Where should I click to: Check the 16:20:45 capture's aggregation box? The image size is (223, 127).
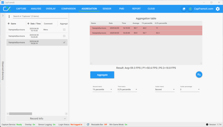(64, 36)
